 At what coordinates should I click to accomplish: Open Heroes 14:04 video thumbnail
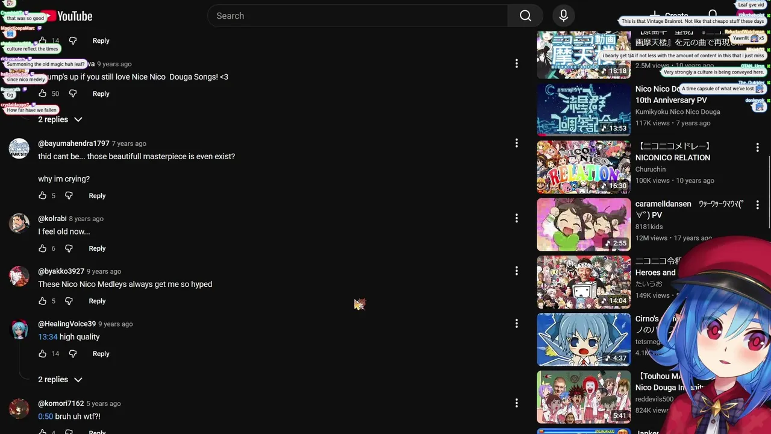coord(584,282)
